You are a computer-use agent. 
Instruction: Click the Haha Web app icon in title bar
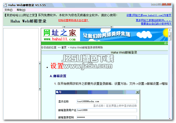(x=5, y=5)
